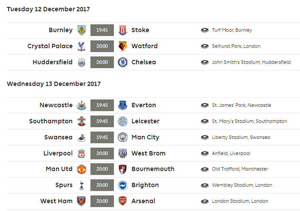This screenshot has height=211, width=300.
Task: Select the Watford crest icon
Action: (x=123, y=46)
